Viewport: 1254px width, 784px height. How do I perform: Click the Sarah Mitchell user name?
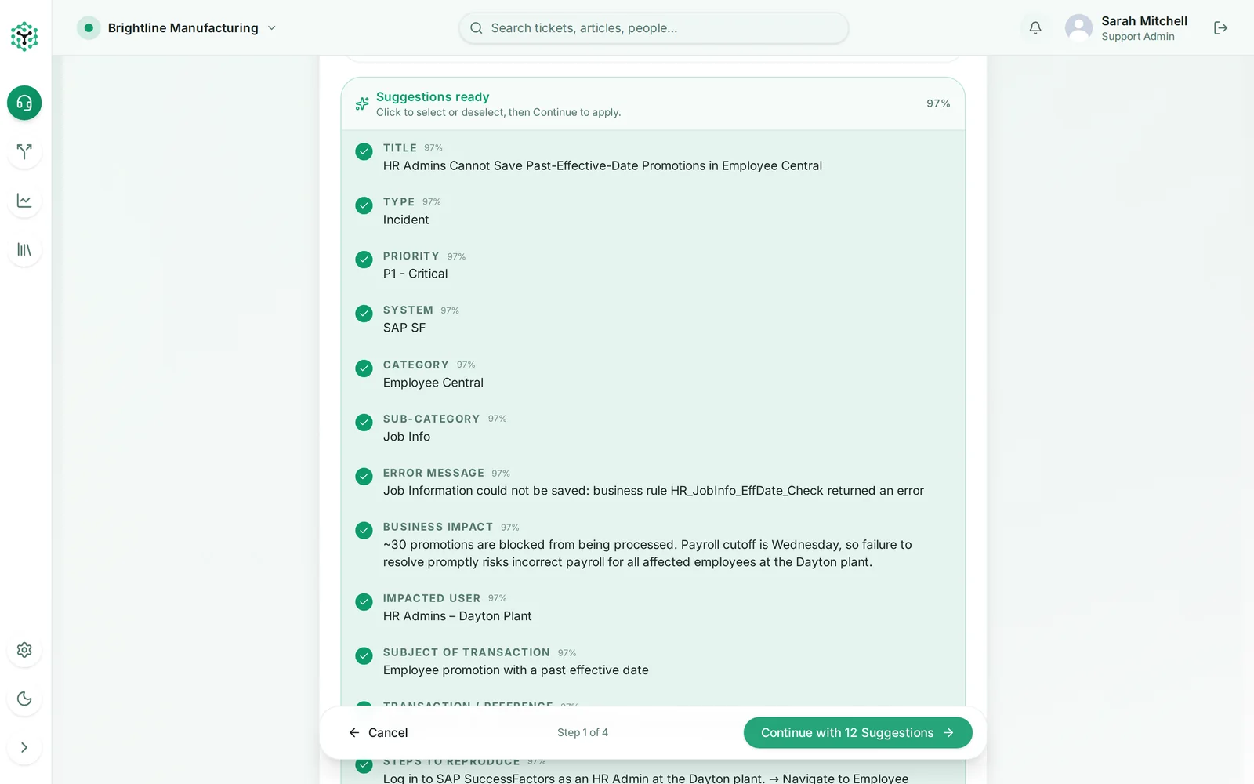1144,21
